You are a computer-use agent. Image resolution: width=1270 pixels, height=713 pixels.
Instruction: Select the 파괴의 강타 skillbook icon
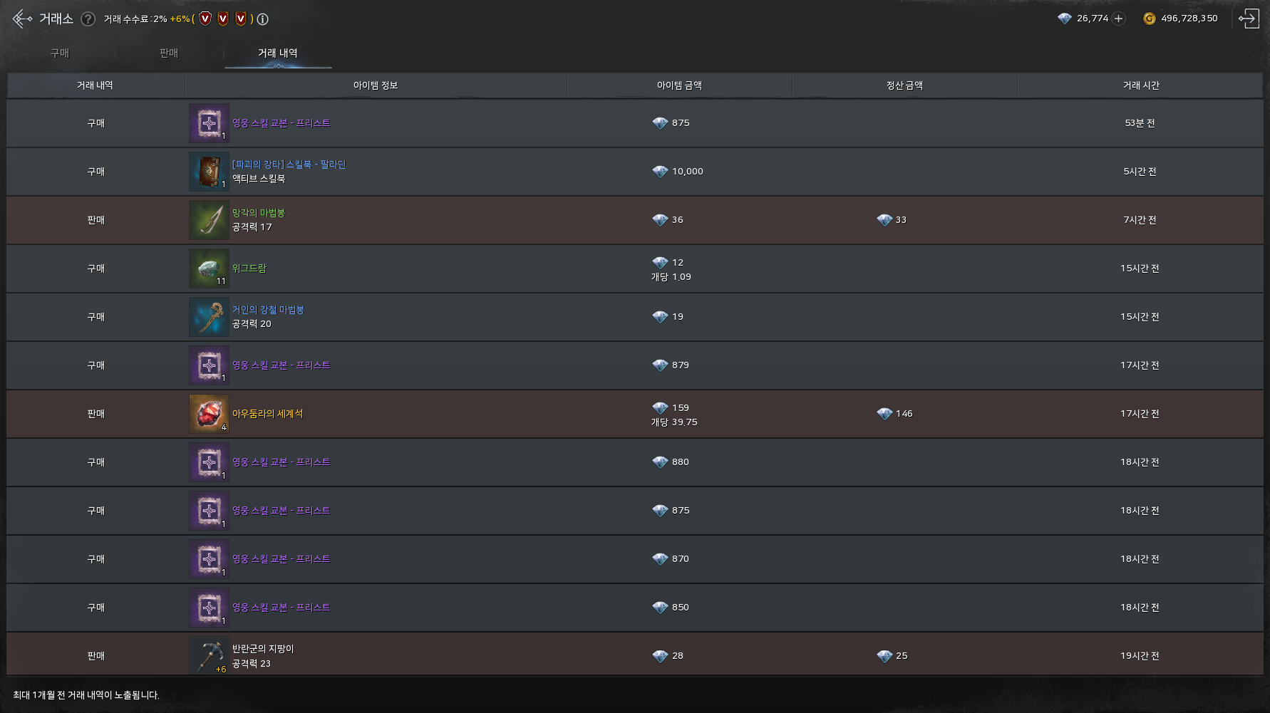[209, 172]
